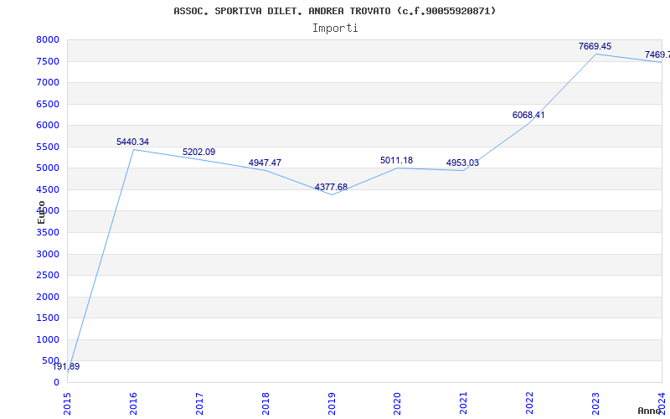
Task: Click the 2021 x-axis label
Action: [464, 404]
